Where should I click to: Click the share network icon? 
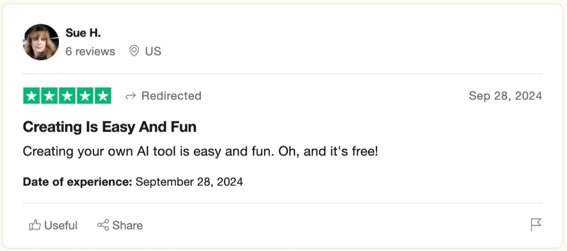(x=103, y=226)
